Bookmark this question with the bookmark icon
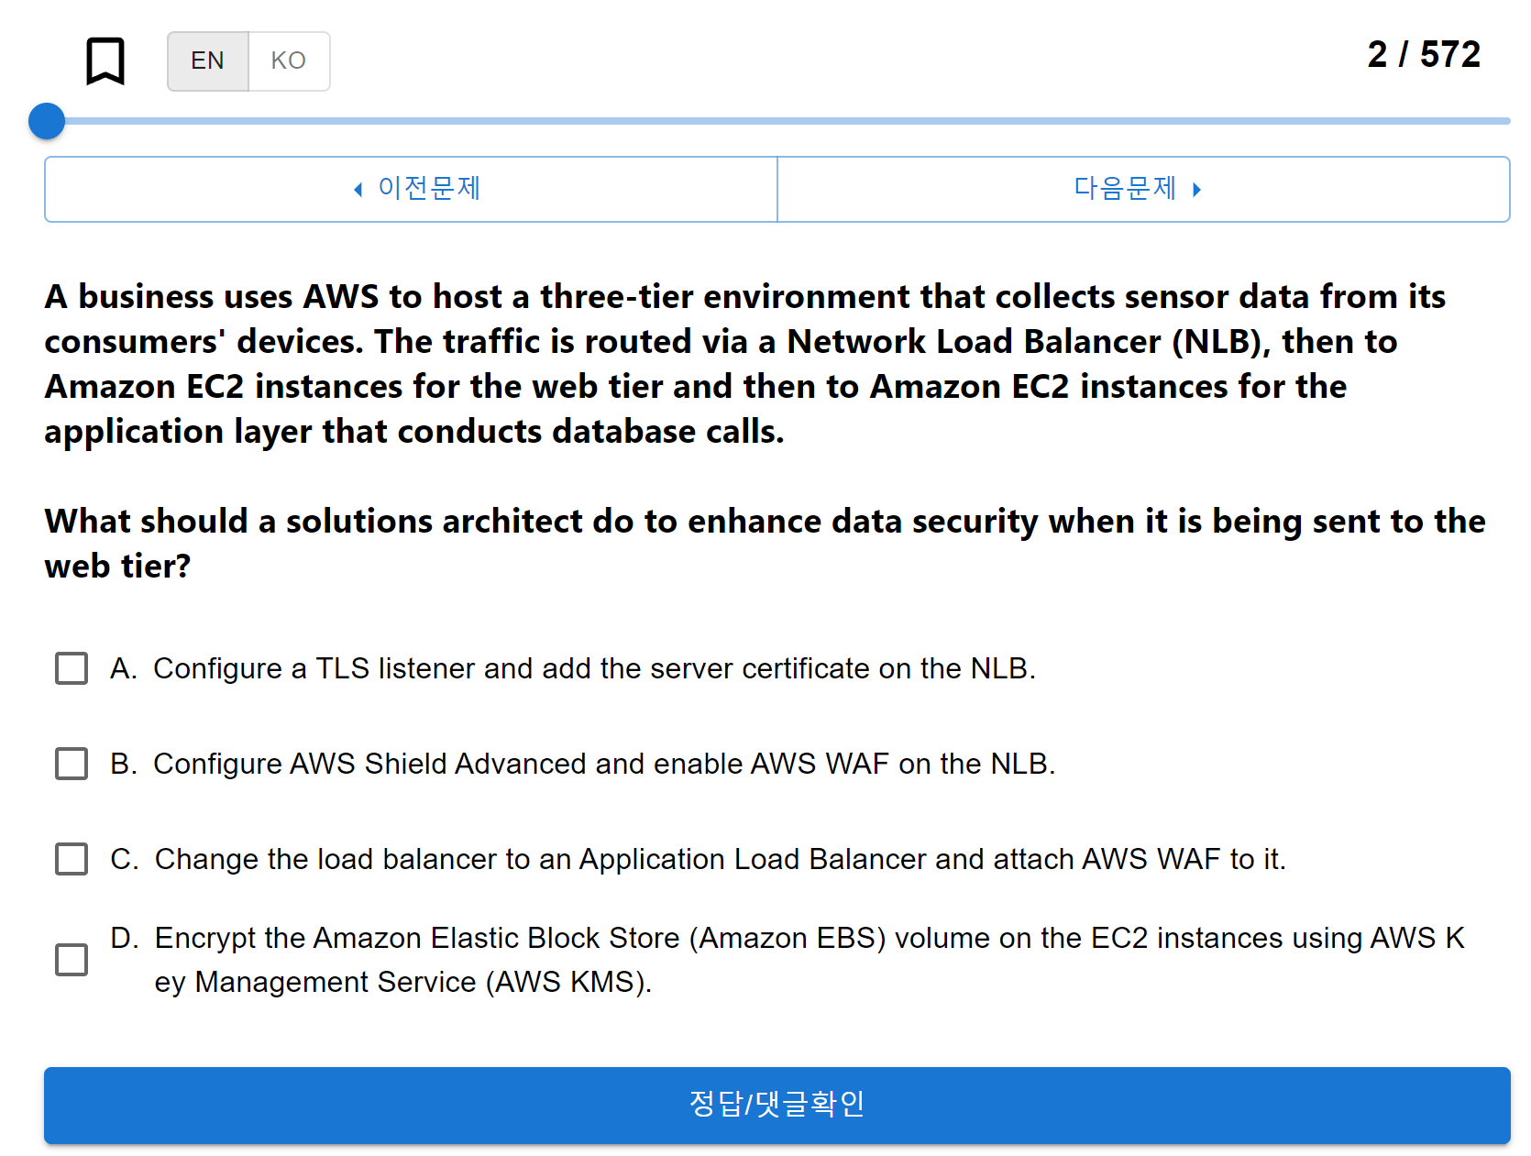The image size is (1531, 1156). [x=105, y=61]
